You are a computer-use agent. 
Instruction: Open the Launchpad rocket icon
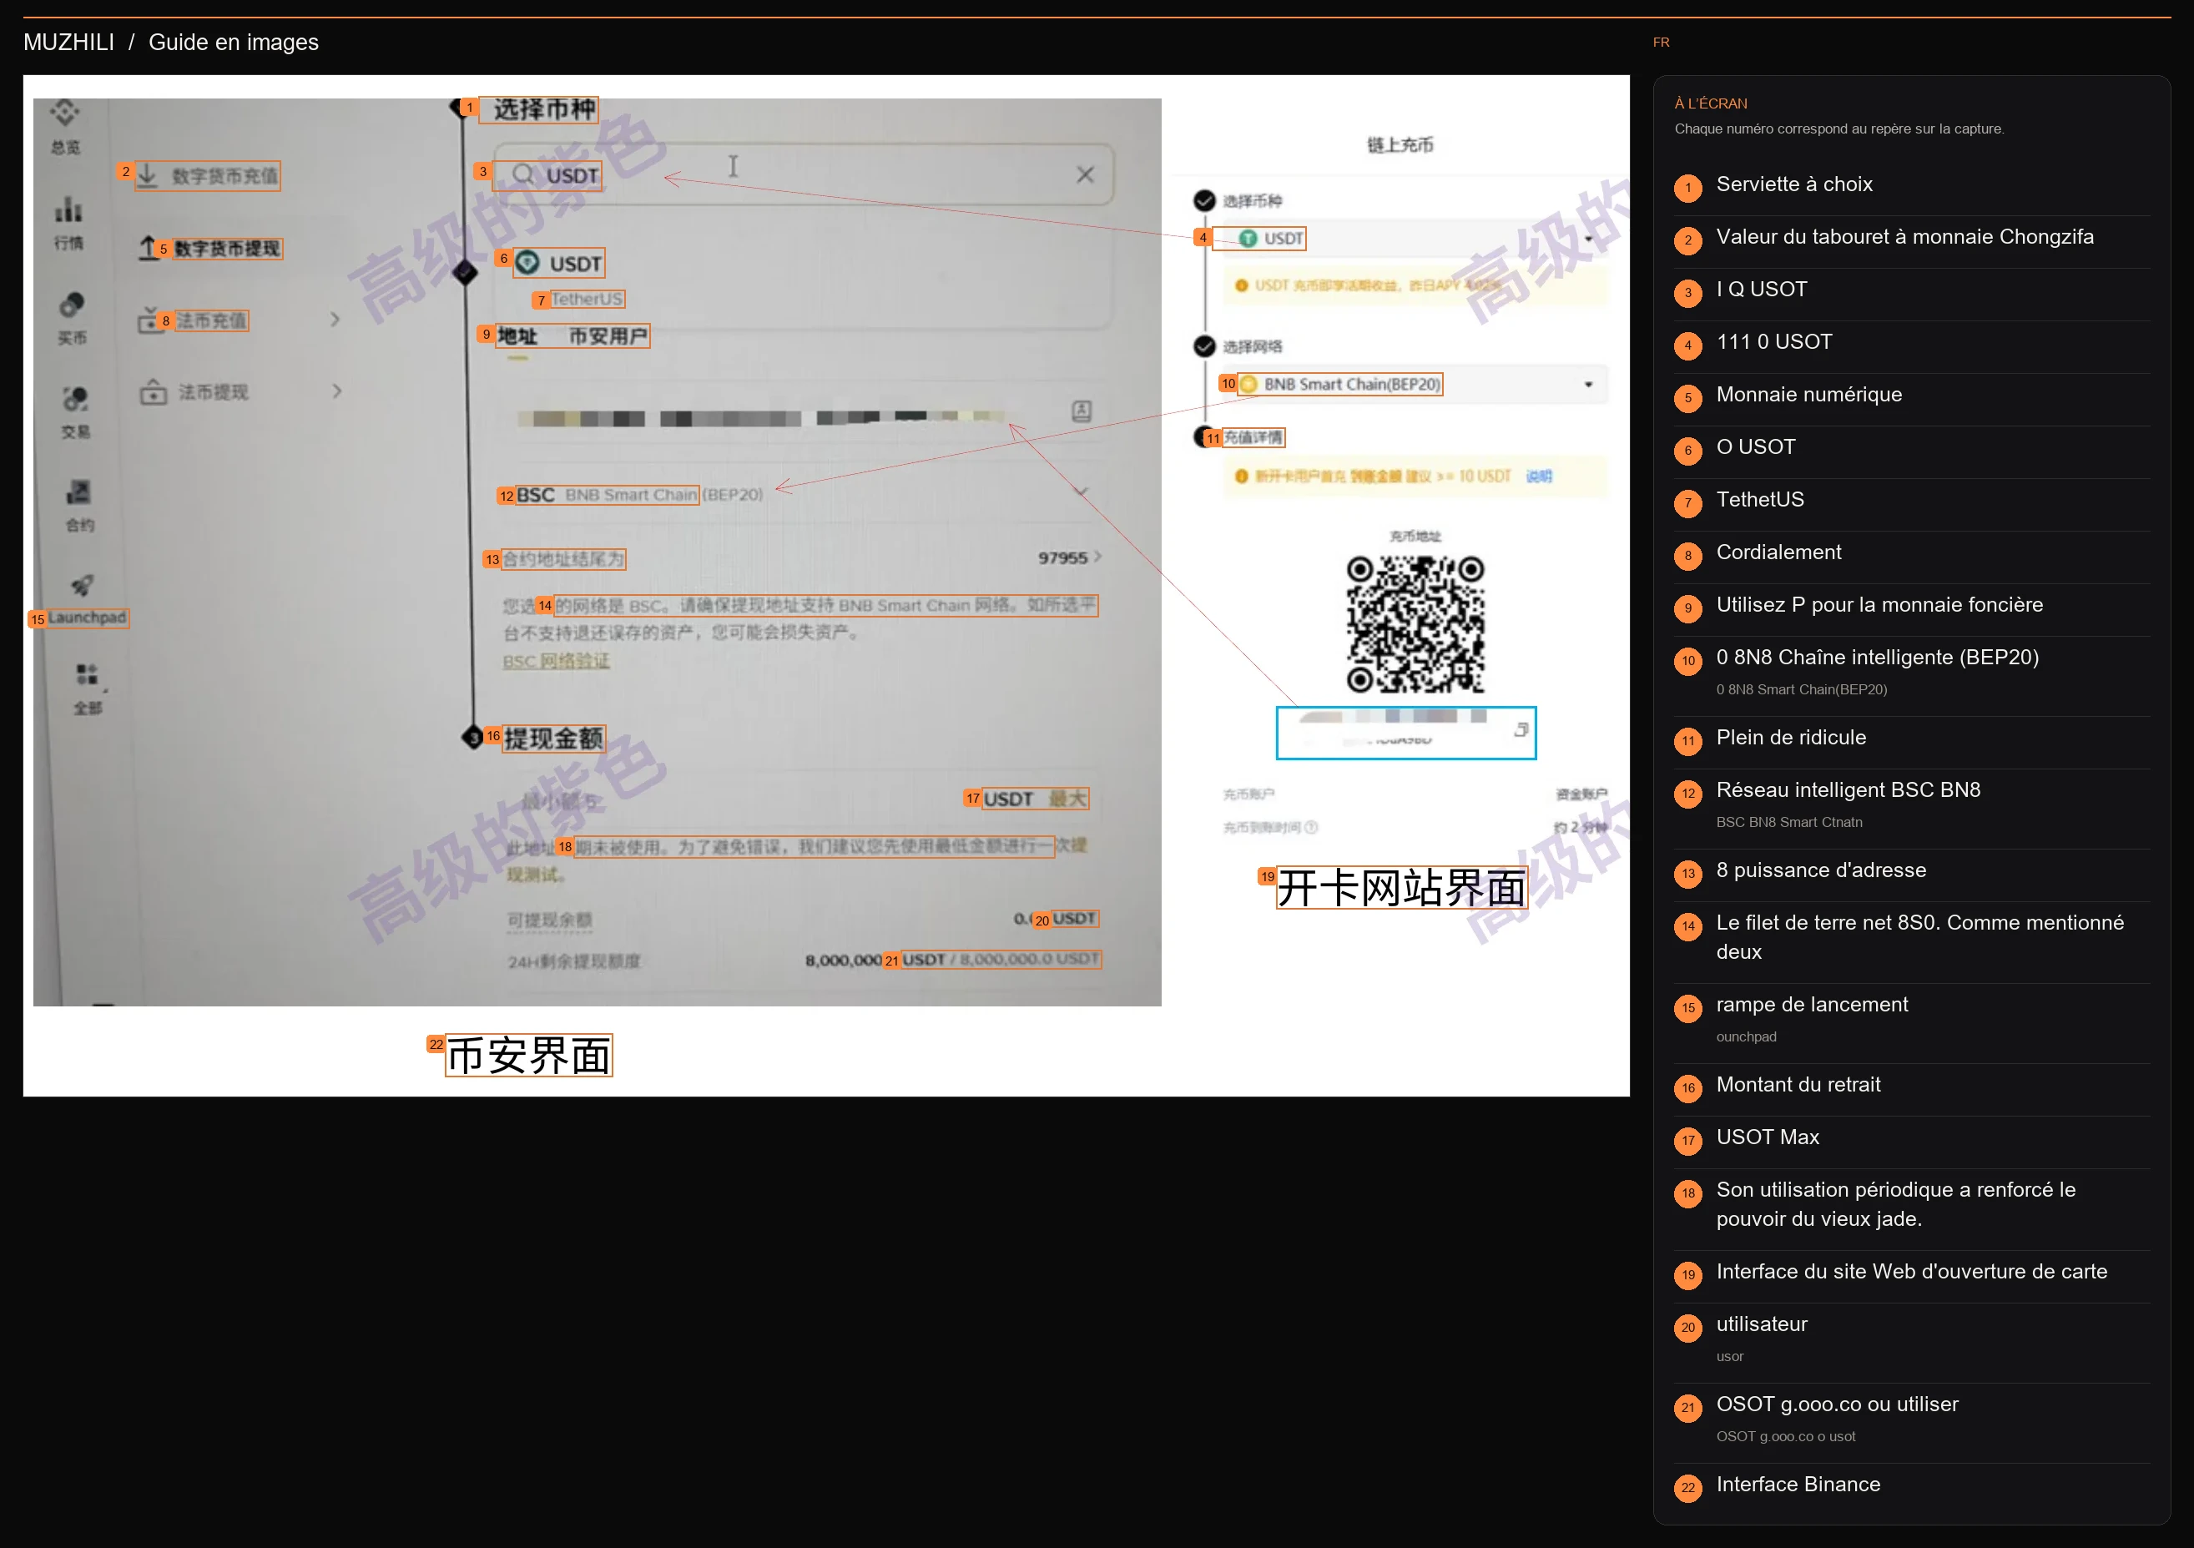point(82,585)
